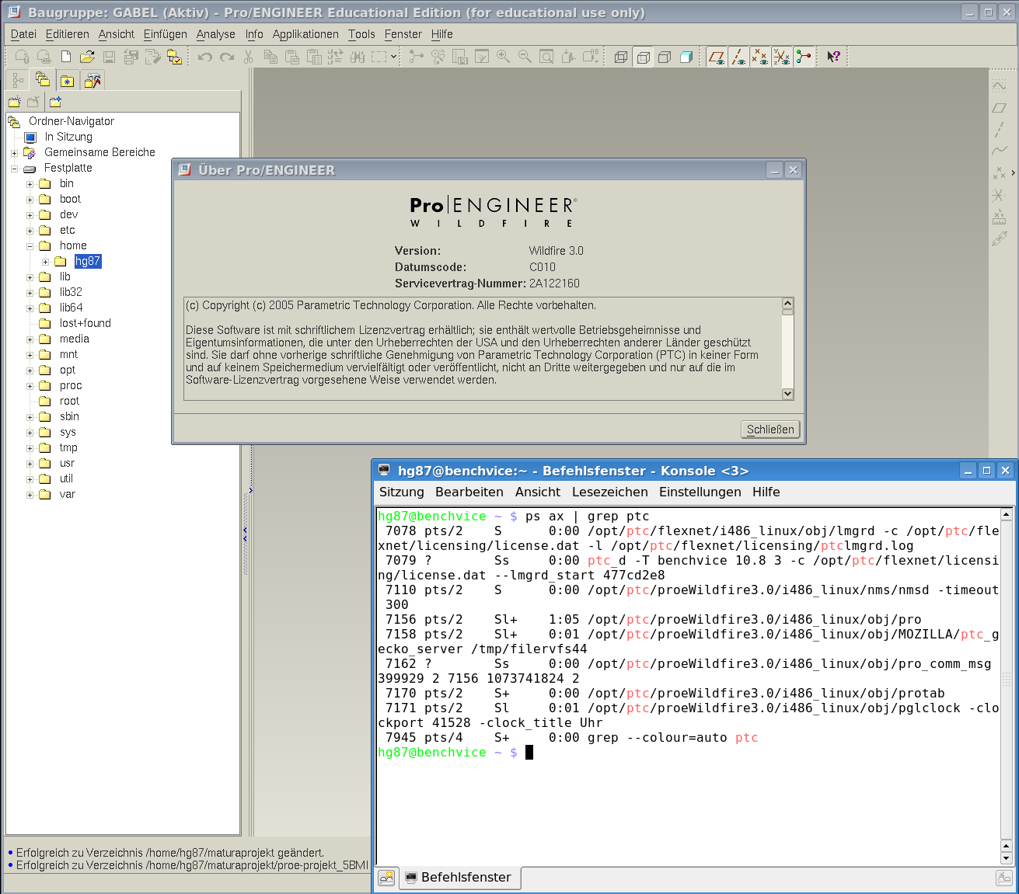Switch to no hidden line display
This screenshot has width=1019, height=894.
coord(665,57)
